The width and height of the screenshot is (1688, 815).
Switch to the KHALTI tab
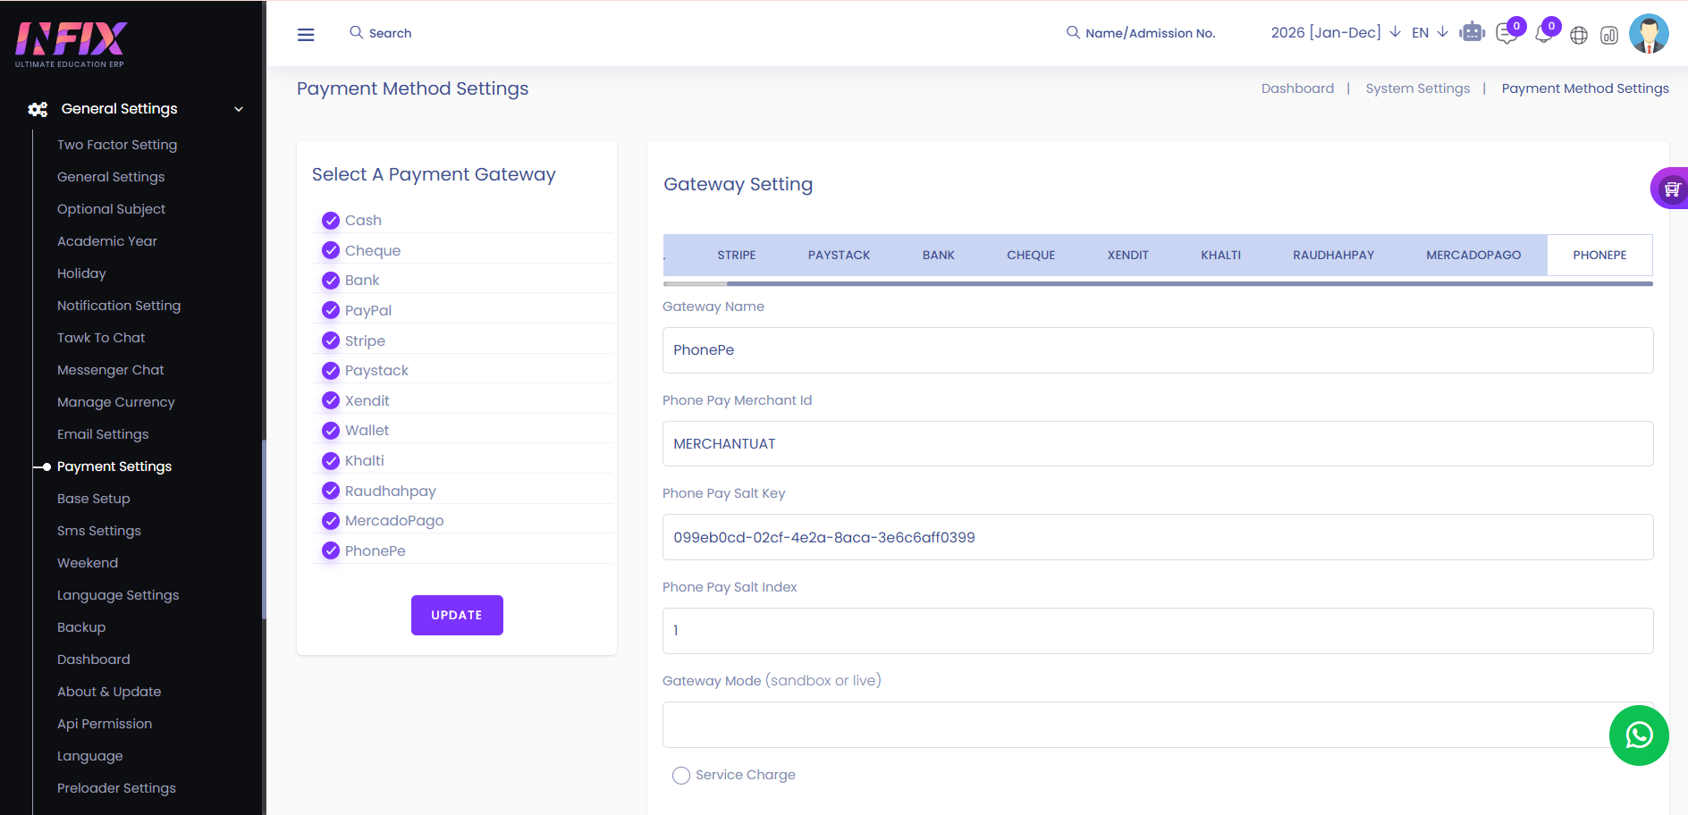(1221, 255)
